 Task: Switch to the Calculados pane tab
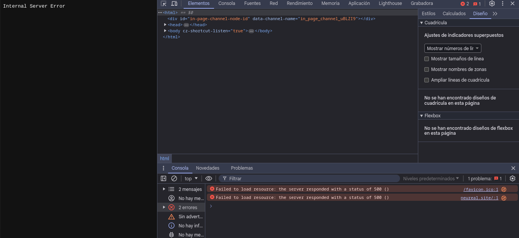pyautogui.click(x=454, y=13)
